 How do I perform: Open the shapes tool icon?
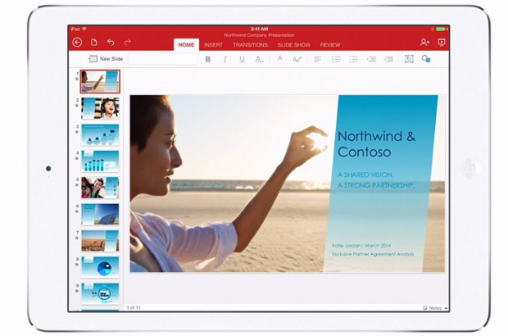coord(426,59)
